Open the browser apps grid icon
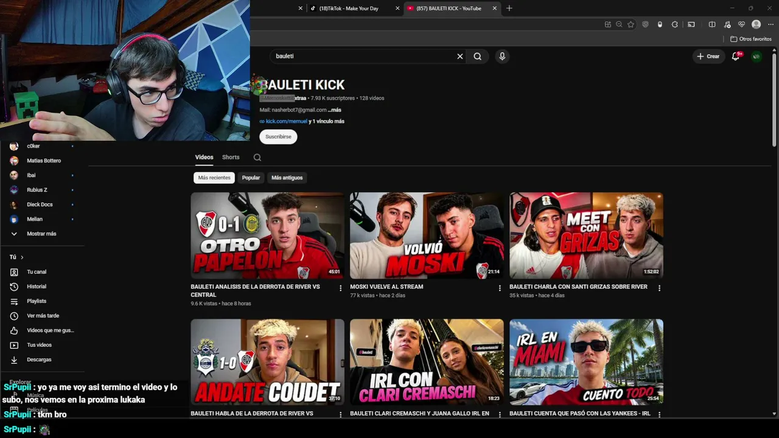 pos(608,24)
